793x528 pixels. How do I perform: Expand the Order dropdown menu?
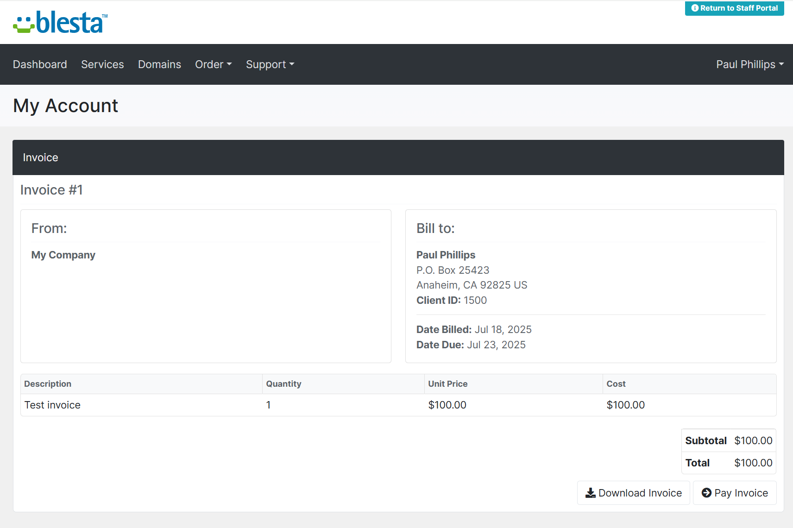pos(213,64)
